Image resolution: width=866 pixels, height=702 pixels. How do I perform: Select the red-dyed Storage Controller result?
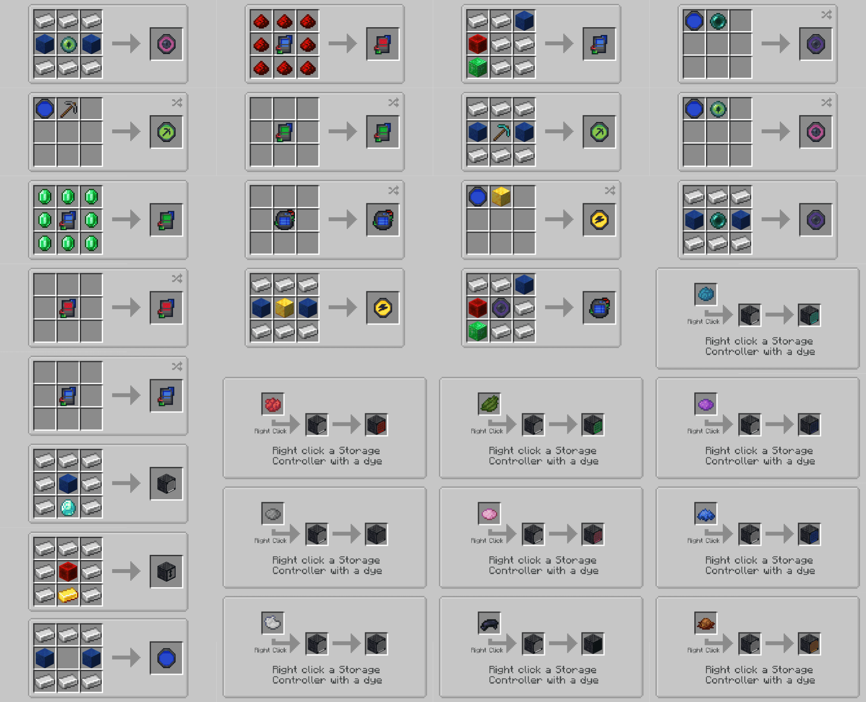click(x=376, y=425)
